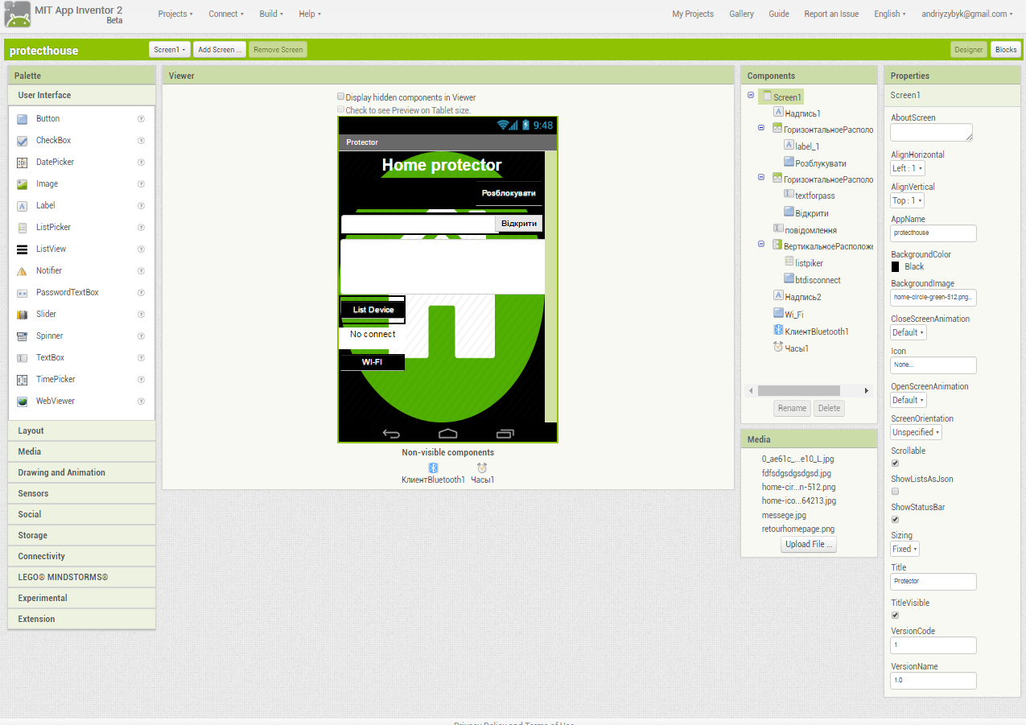Click the Slider palette icon
Viewport: 1026px width, 725px height.
(22, 315)
